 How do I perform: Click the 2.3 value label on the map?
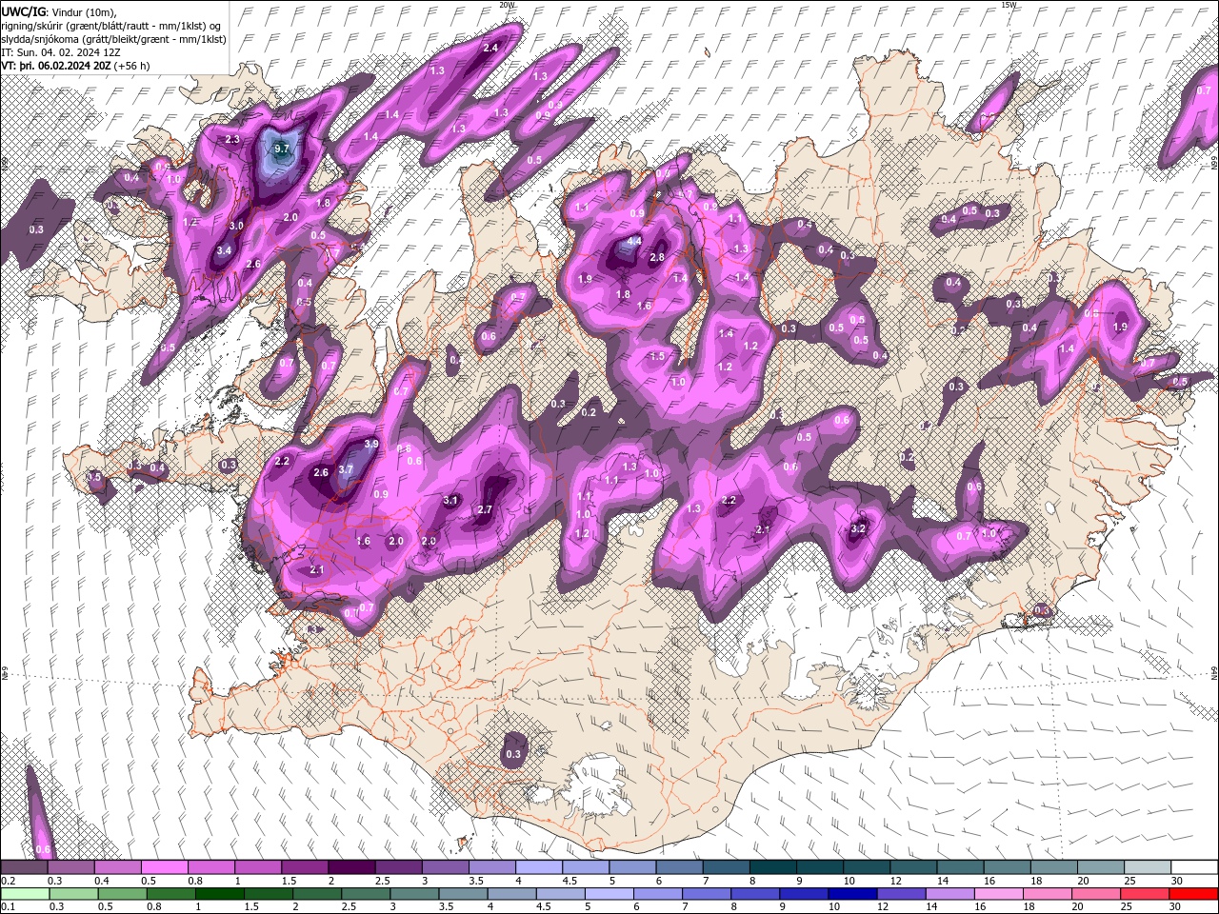click(x=232, y=139)
